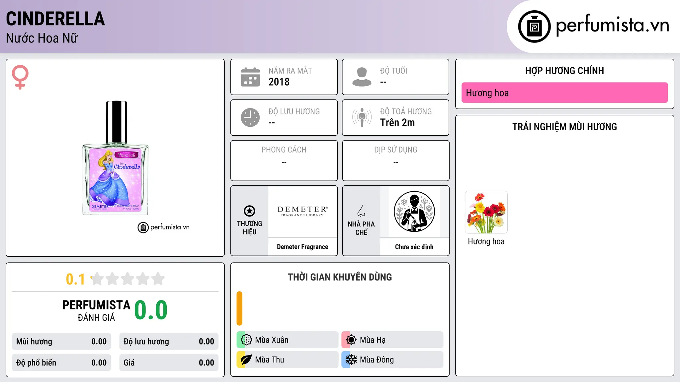Click the release year 2018 value
Screen dimensions: 680x382
tap(279, 82)
